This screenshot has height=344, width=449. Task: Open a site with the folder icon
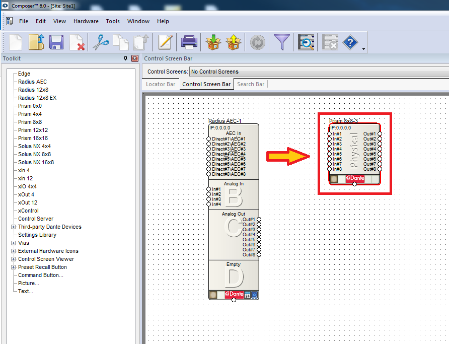point(36,42)
